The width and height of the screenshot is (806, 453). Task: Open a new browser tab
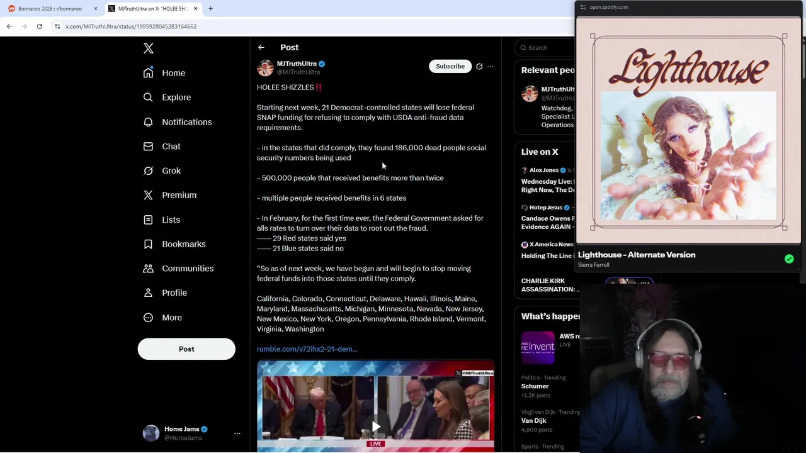coord(211,9)
